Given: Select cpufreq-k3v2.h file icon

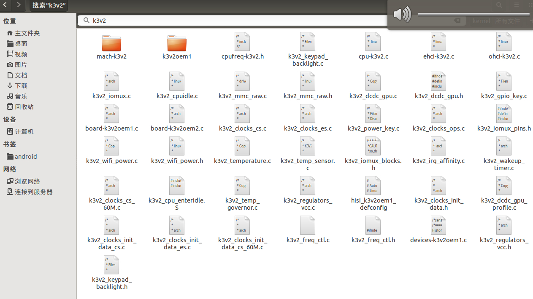Looking at the screenshot, I should 242,42.
